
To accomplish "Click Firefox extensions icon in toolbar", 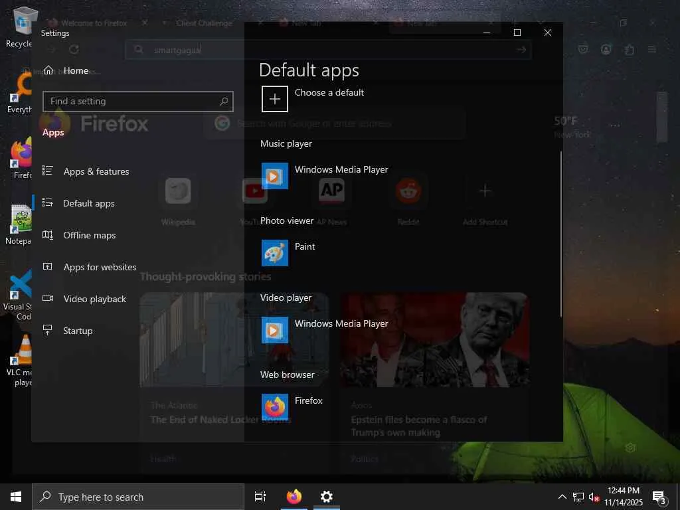I will [x=630, y=49].
